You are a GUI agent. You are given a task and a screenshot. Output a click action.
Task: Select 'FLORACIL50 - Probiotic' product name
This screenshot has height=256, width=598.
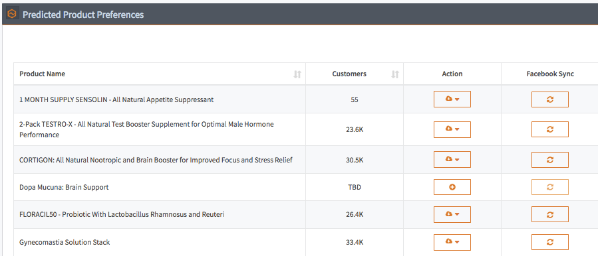122,214
